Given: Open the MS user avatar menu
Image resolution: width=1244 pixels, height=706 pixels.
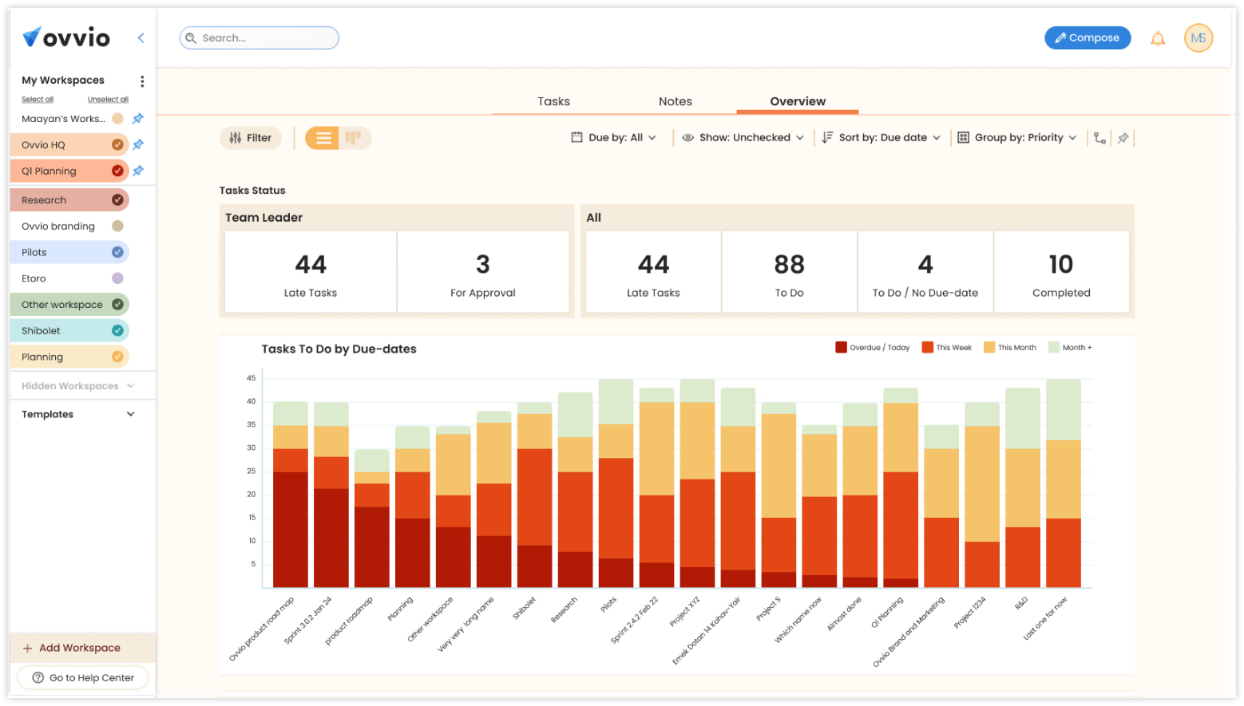Looking at the screenshot, I should pos(1198,37).
